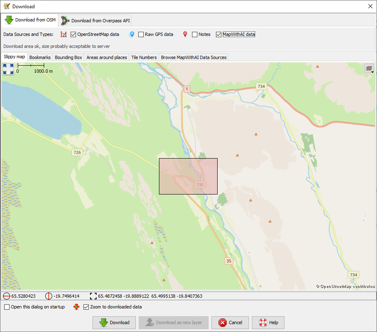Viewport: 377px width, 332px height.
Task: Click the zoom-to-data arrow icon
Action: [76, 307]
